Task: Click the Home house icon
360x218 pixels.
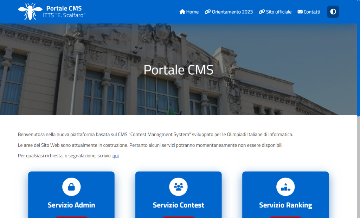Action: click(x=182, y=12)
